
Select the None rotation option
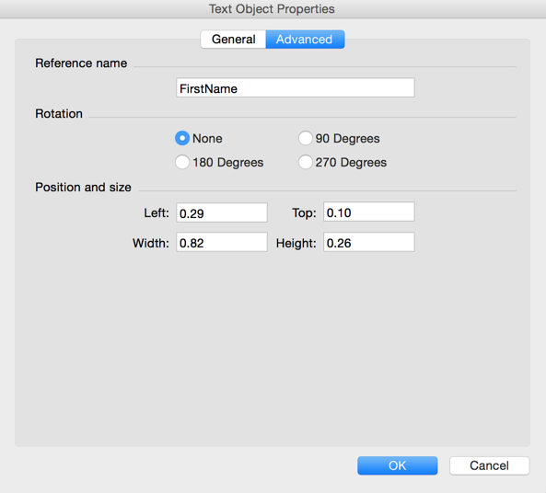182,138
